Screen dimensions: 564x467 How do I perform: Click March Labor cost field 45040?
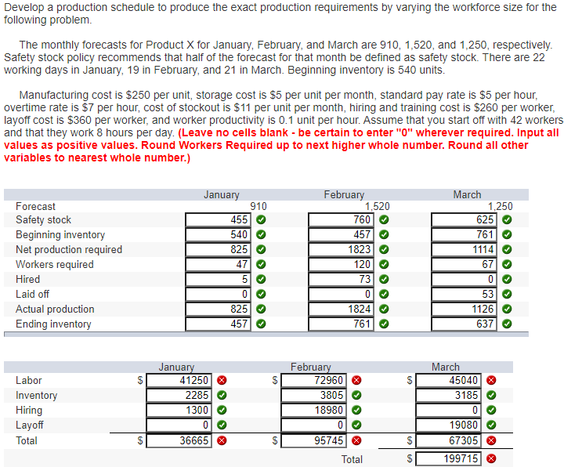click(x=448, y=380)
